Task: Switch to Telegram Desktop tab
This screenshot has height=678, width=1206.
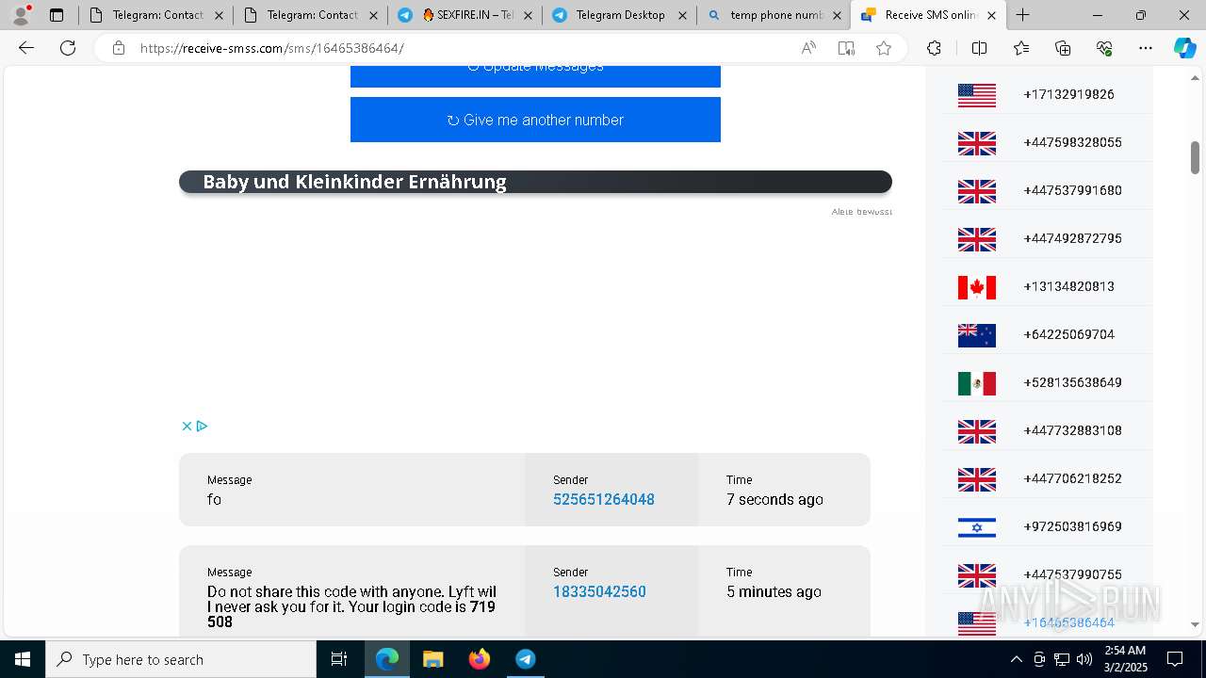Action: [619, 15]
